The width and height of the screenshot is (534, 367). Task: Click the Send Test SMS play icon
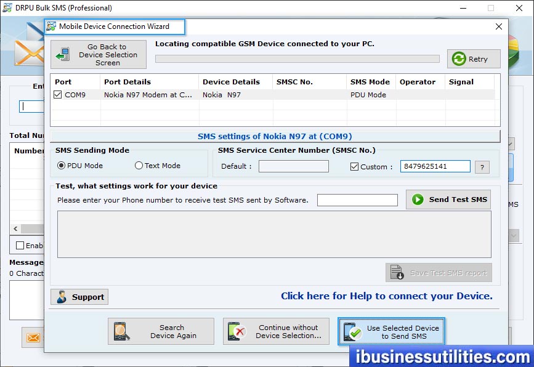(418, 200)
